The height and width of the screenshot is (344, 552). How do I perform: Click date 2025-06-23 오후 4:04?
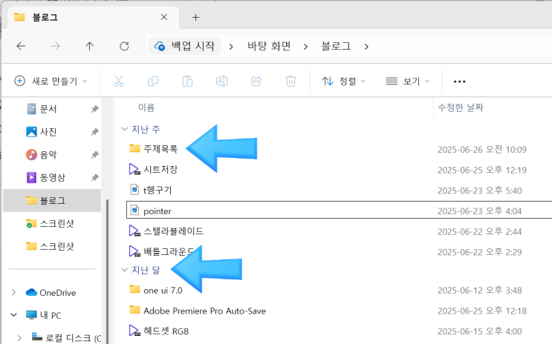click(x=479, y=211)
